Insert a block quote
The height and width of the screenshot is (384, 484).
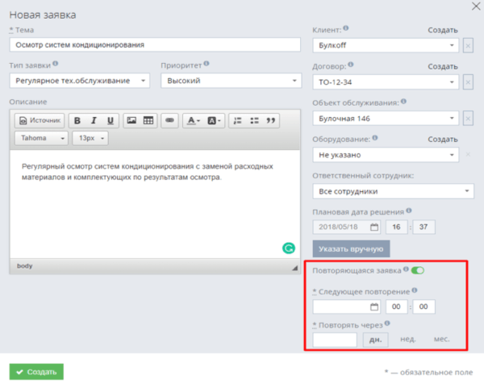pyautogui.click(x=271, y=121)
